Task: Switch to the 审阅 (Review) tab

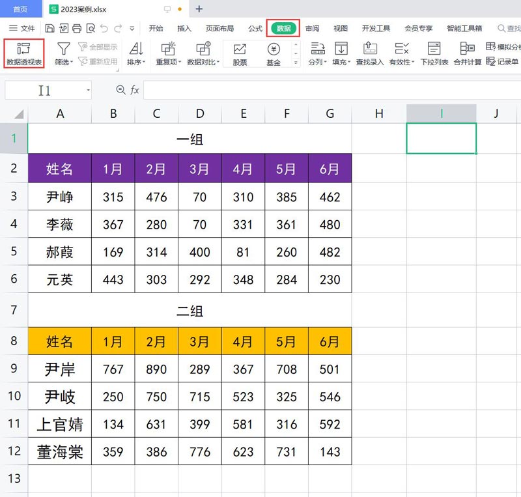Action: pyautogui.click(x=312, y=28)
